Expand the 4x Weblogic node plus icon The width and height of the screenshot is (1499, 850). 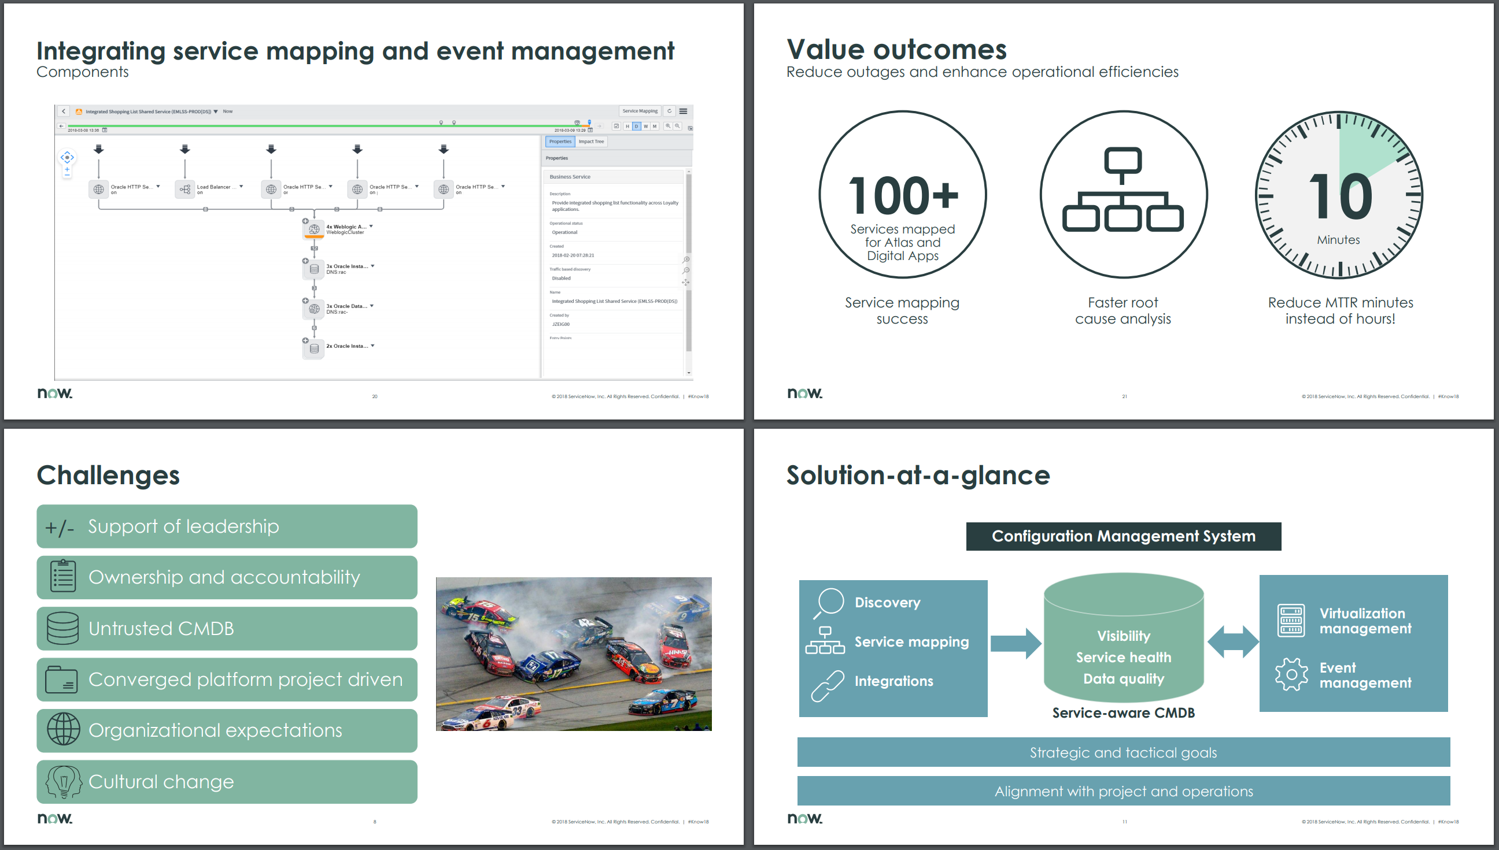[305, 221]
